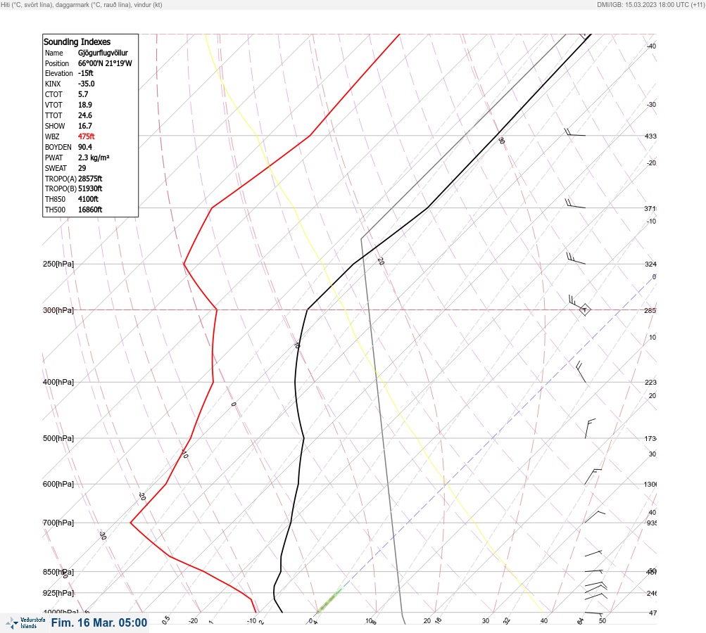Click the Vedurstofa Islands logo
The width and height of the screenshot is (706, 633).
(25, 623)
